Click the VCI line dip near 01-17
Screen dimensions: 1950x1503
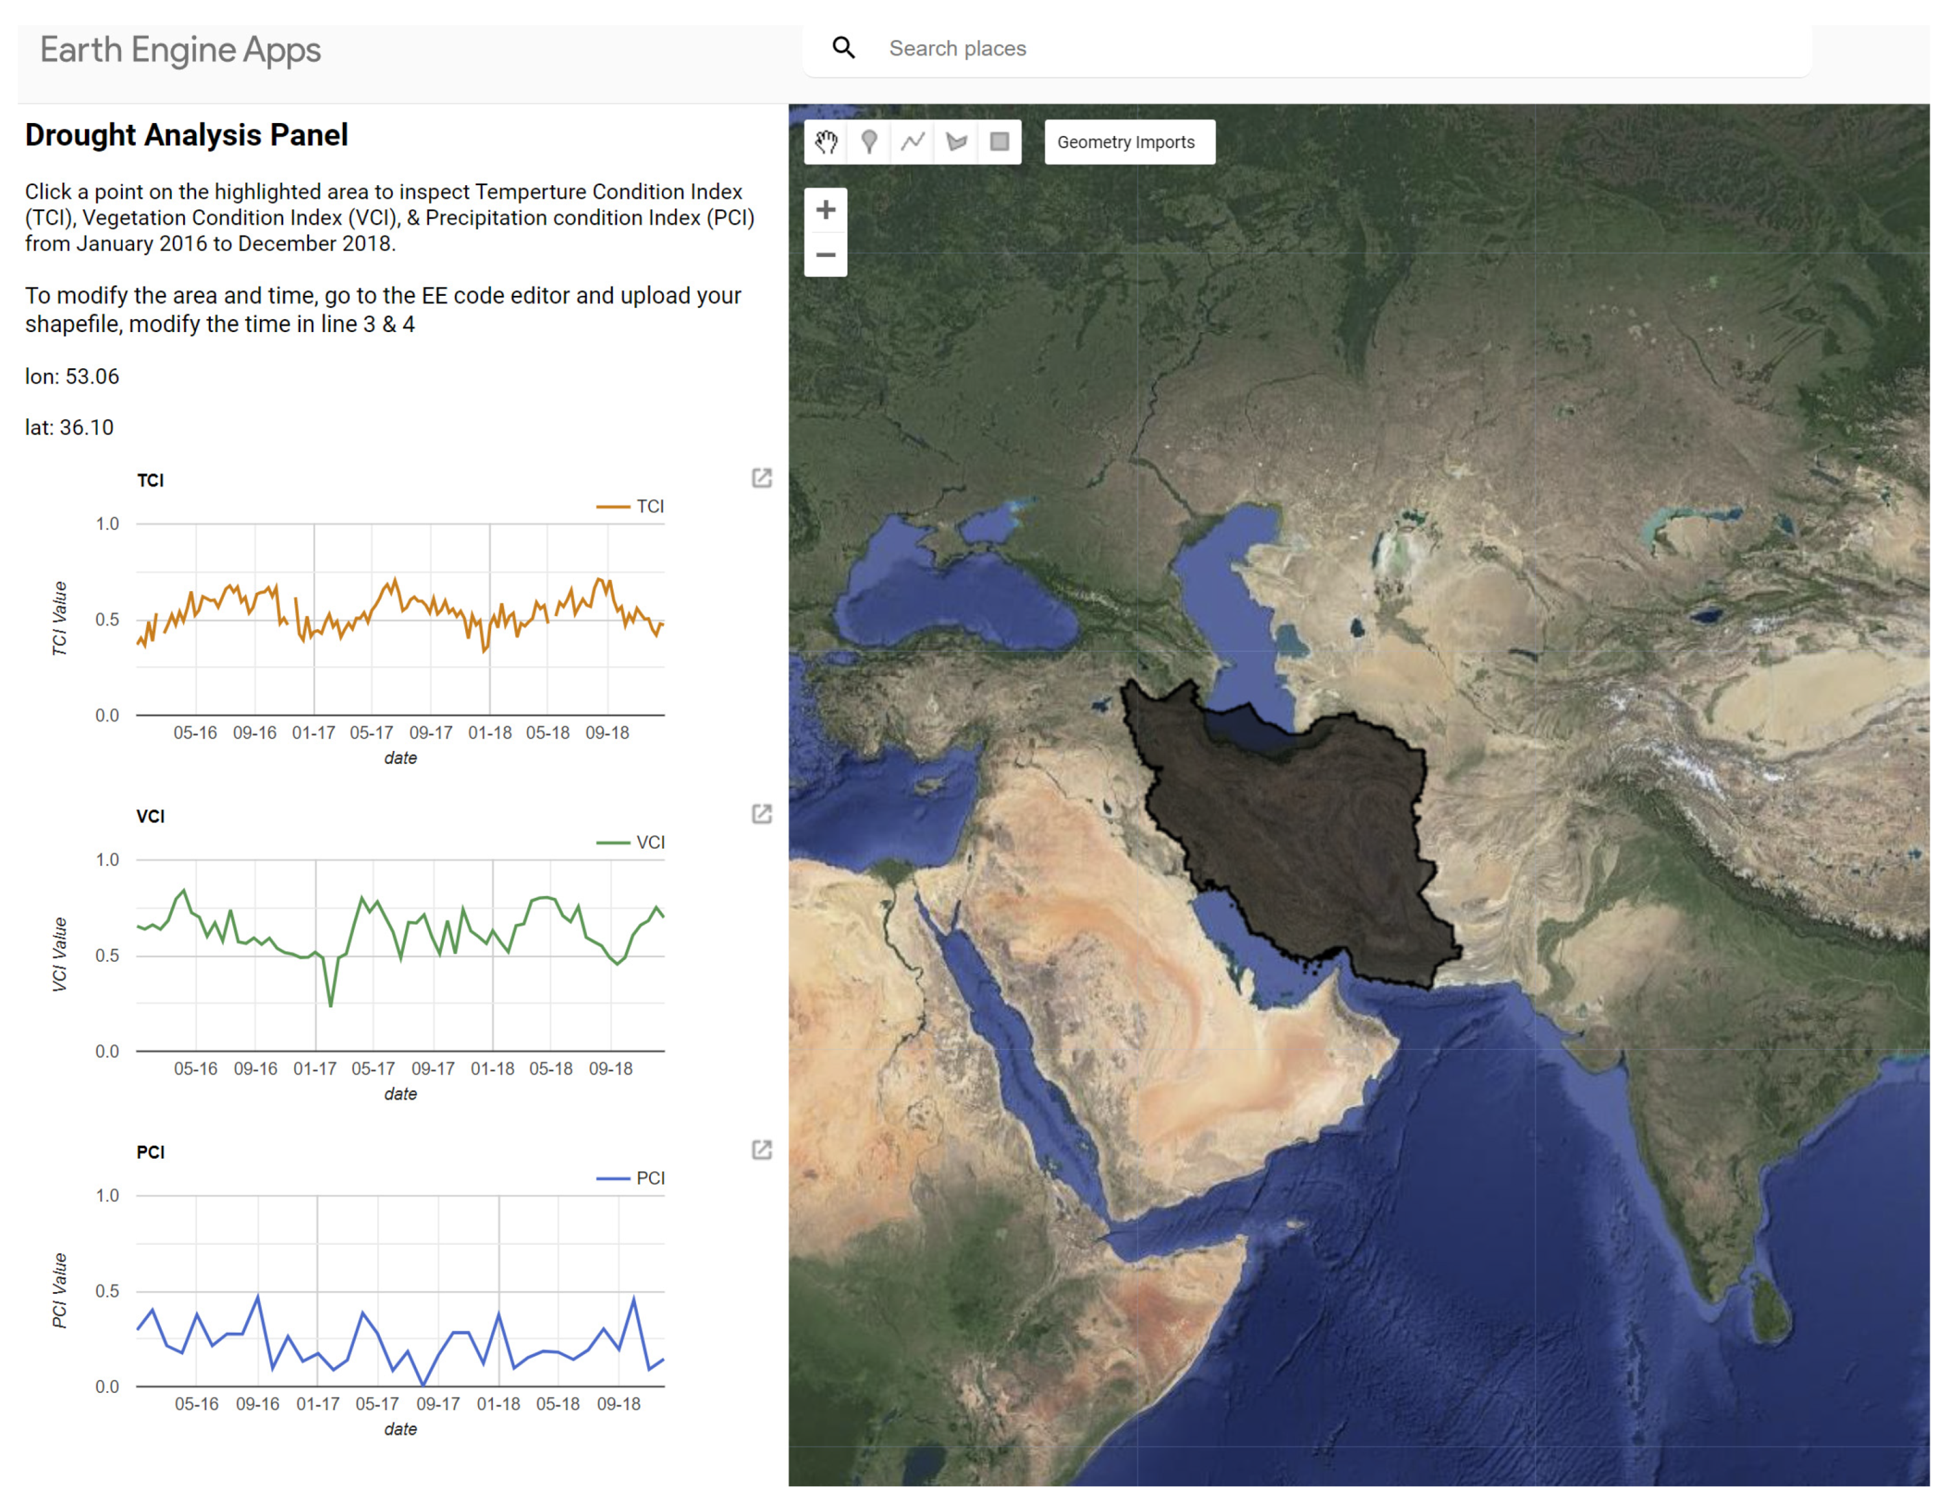coord(331,1005)
